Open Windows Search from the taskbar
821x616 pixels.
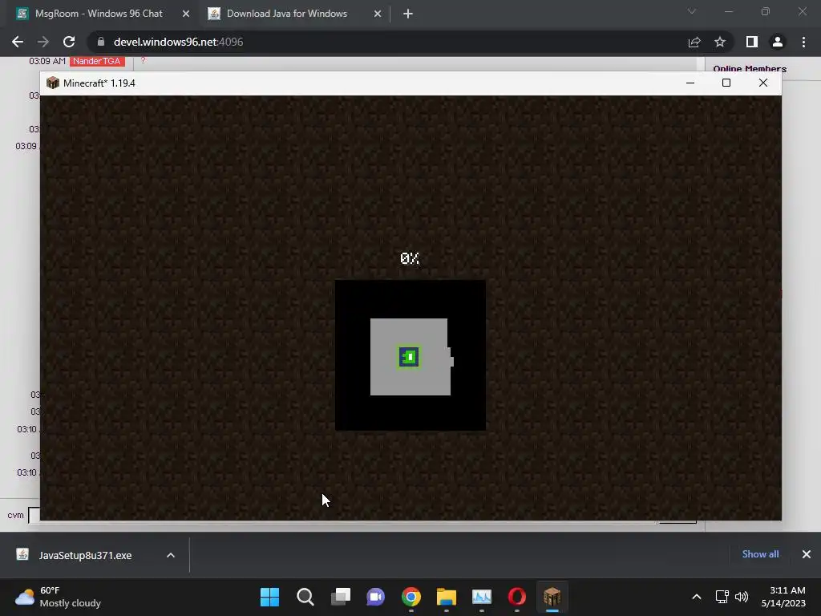click(305, 597)
